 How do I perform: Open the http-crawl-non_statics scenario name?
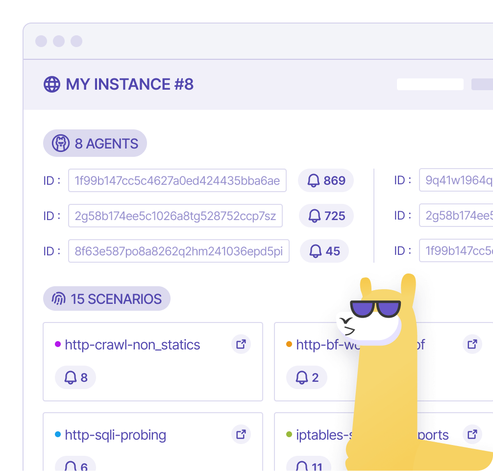[132, 345]
